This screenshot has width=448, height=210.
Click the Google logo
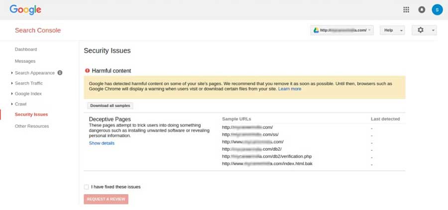(25, 9)
